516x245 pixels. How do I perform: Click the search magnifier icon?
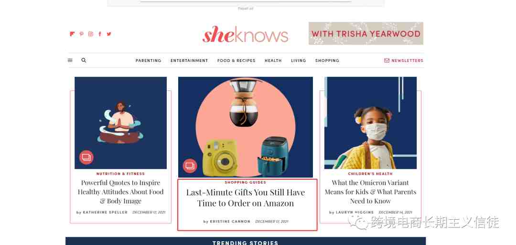(x=84, y=61)
